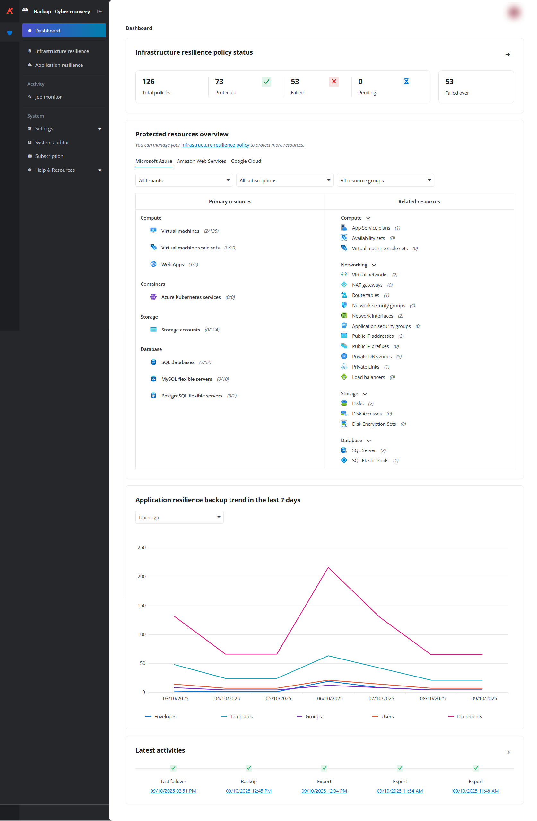Open Infrastructure resilience policy status arrow
Screen dimensions: 537x821
[507, 54]
